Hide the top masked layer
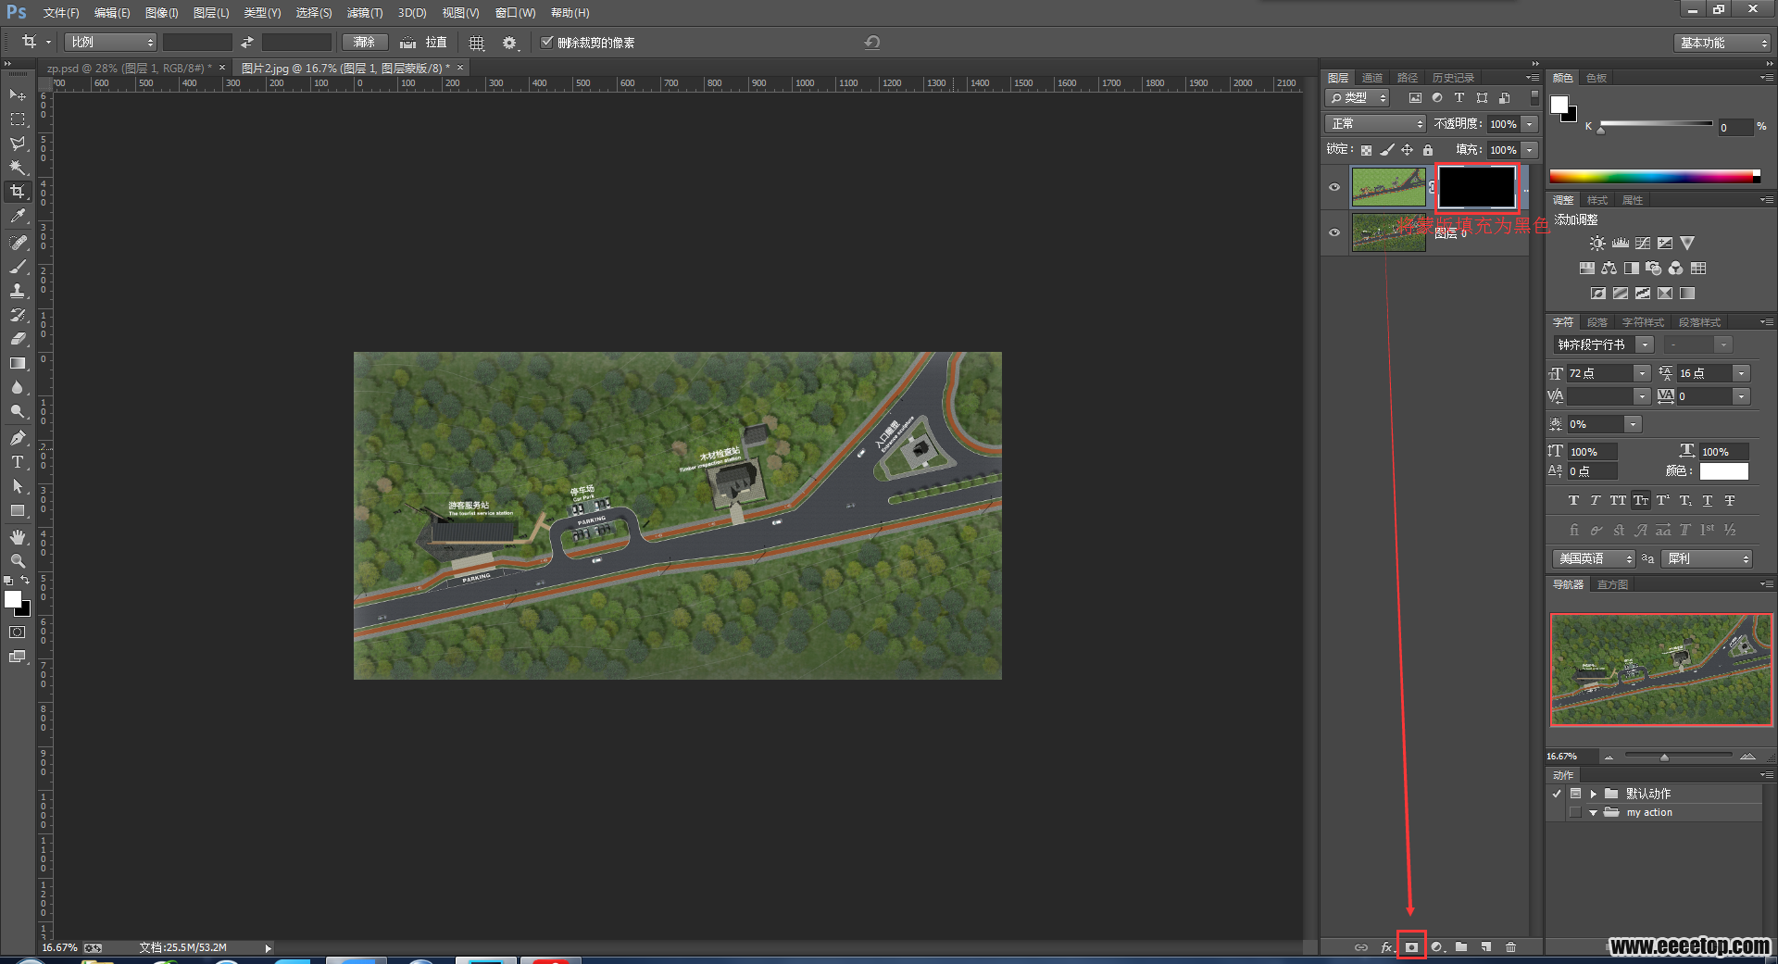This screenshot has width=1778, height=964. (x=1334, y=187)
